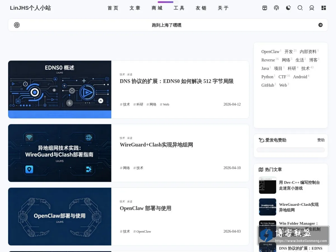Select the 博客 tag in the tag cloud

(x=314, y=60)
